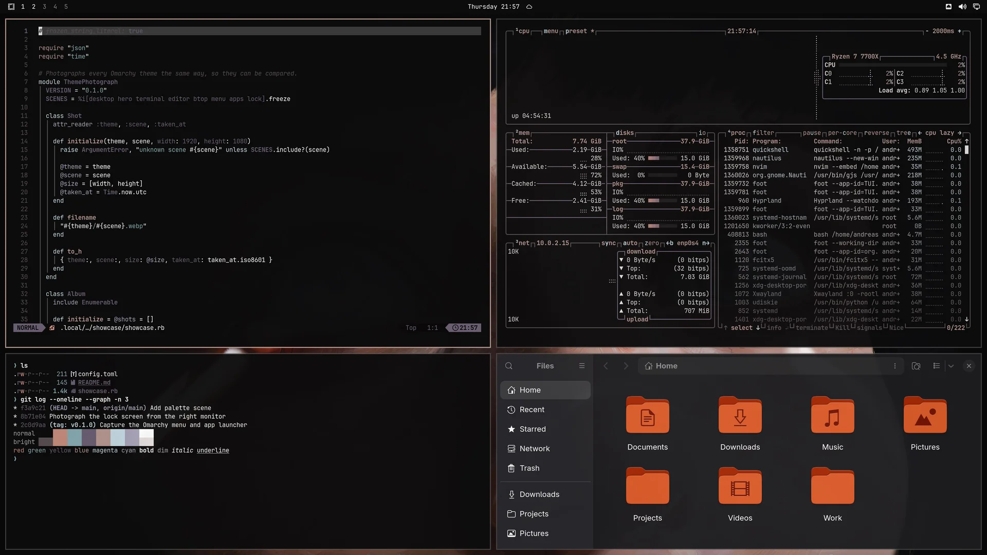The height and width of the screenshot is (555, 987).
Task: Switch to previous network interface with b arrow
Action: [670, 243]
